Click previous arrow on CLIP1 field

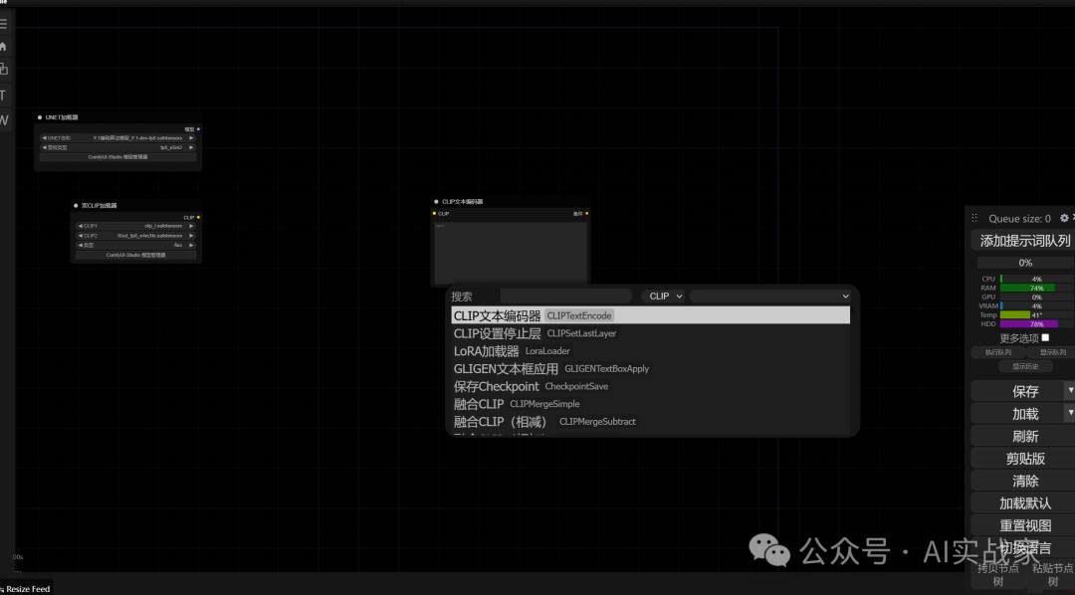pyautogui.click(x=81, y=226)
